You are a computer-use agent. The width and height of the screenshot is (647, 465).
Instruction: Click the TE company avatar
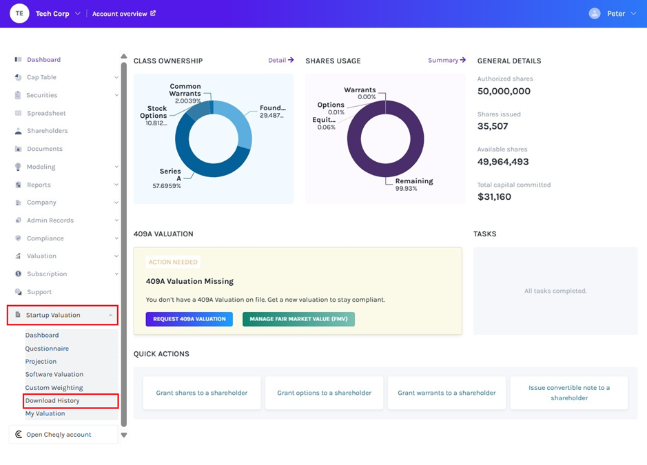[x=19, y=14]
